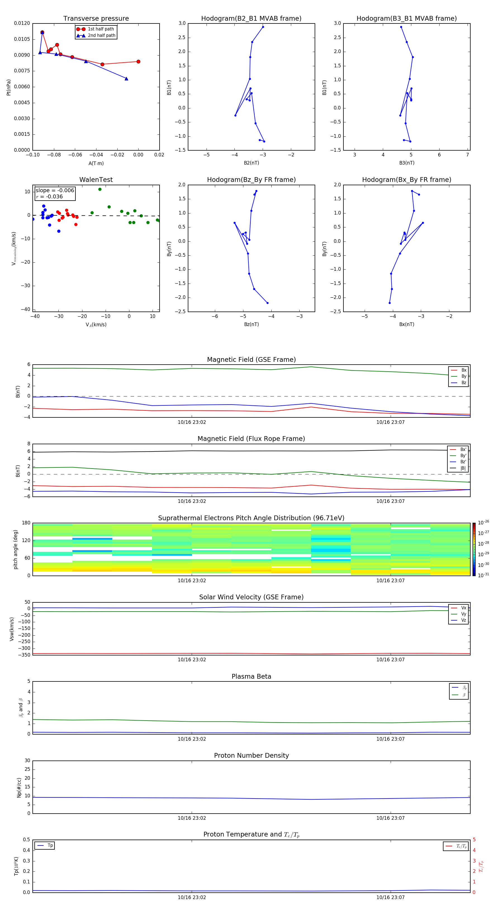The image size is (503, 922).
Task: Click the 'pitch angle (deg)' axis label
Action: pyautogui.click(x=15, y=549)
